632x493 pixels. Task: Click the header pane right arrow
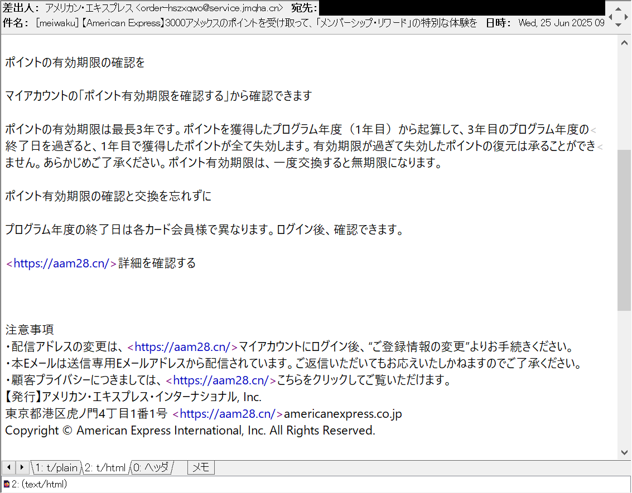(x=627, y=17)
